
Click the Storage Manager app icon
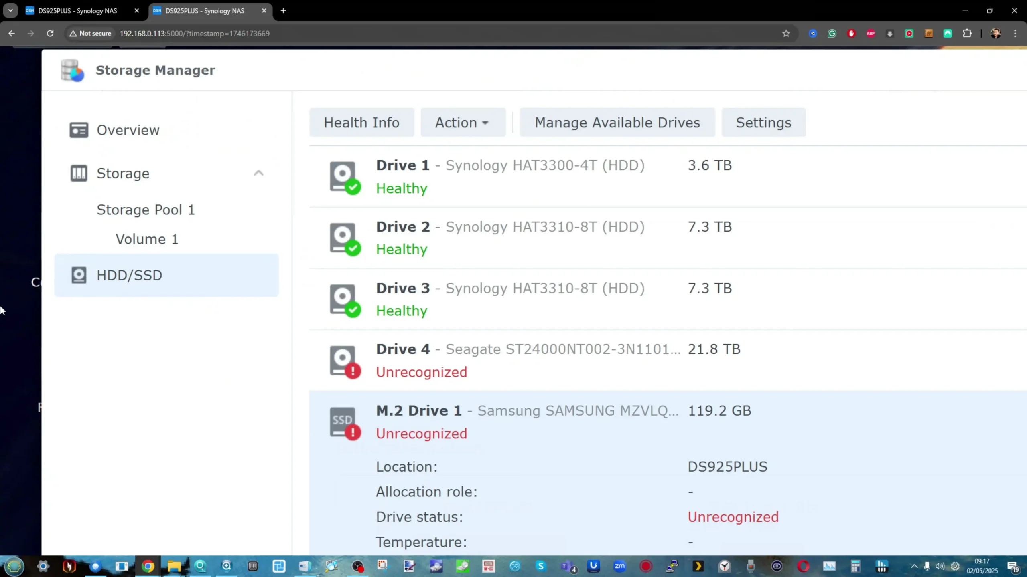(72, 70)
